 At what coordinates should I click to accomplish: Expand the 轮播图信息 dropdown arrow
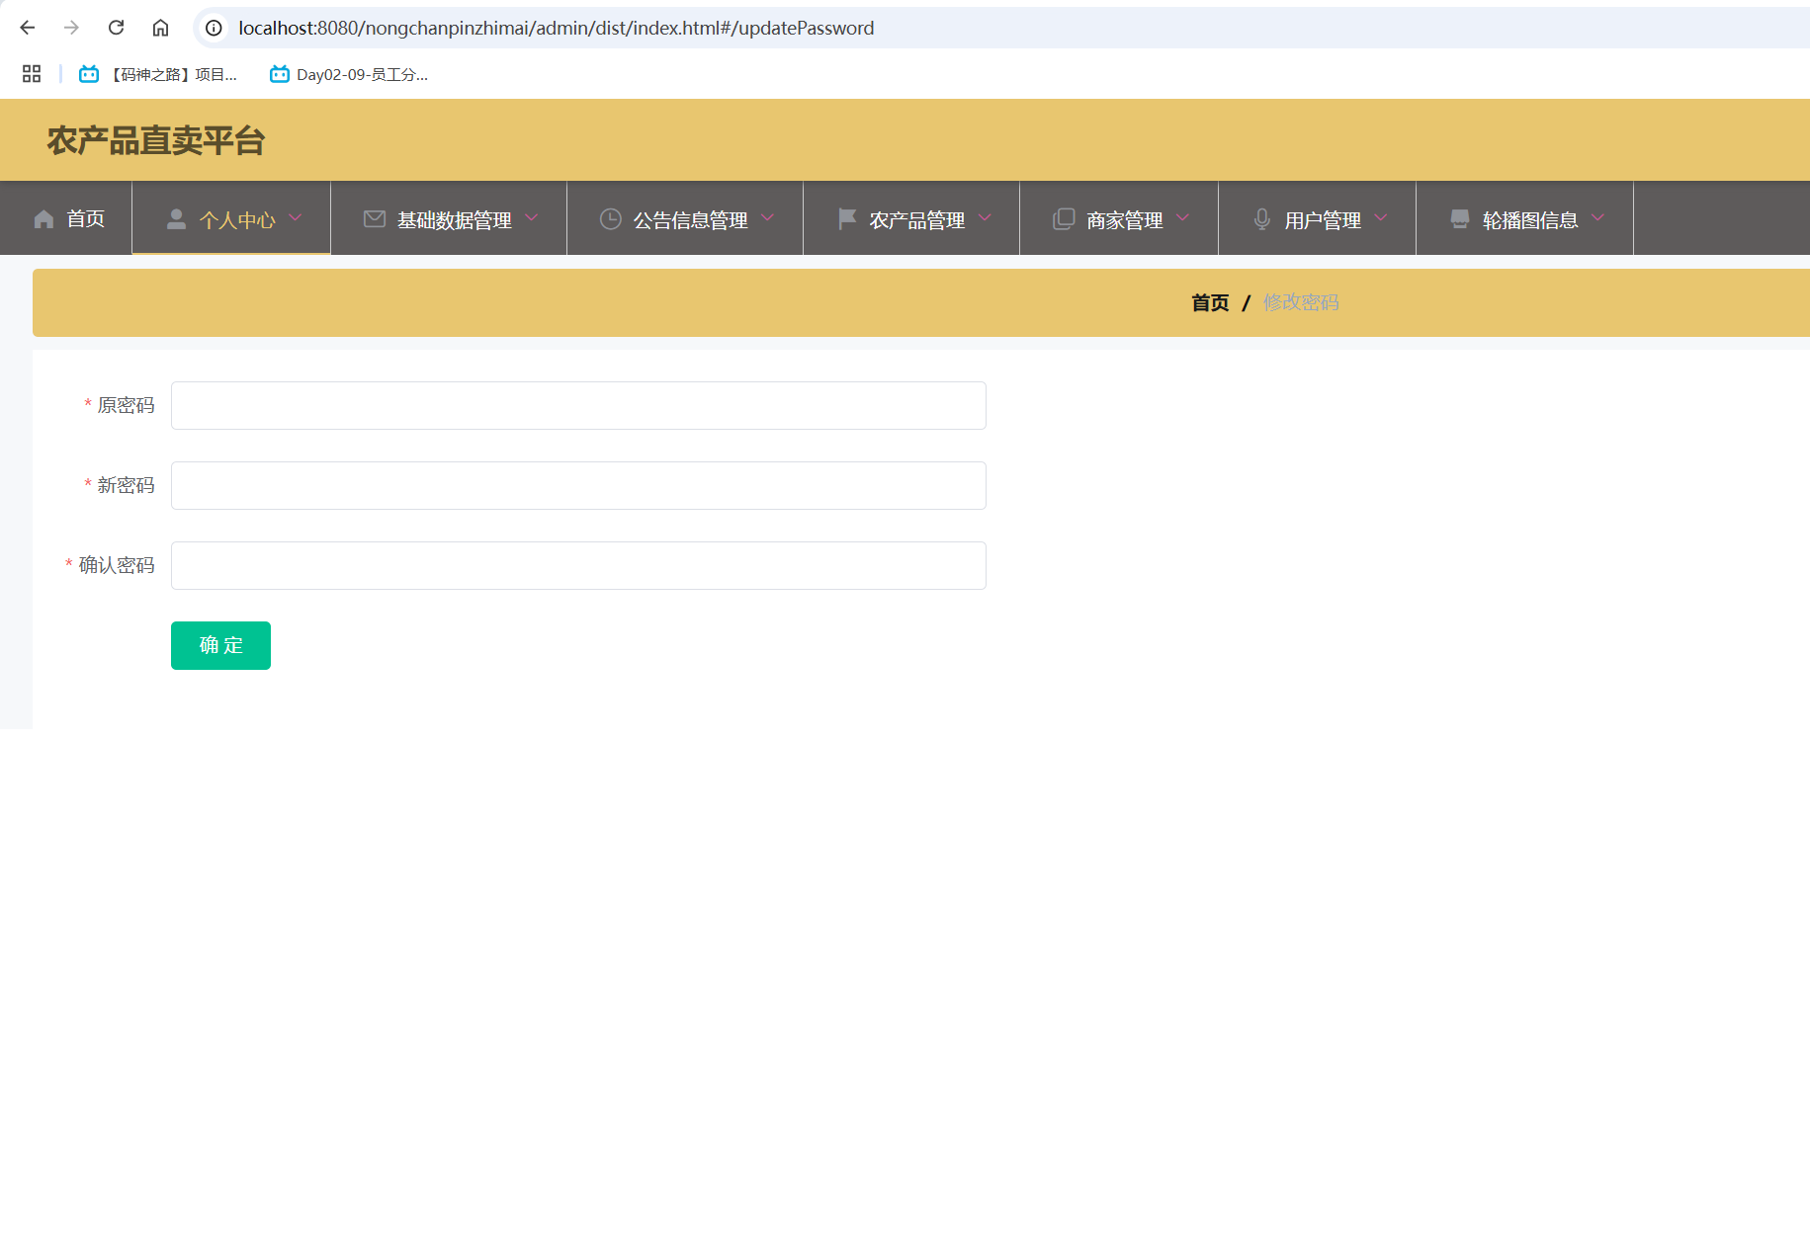click(x=1597, y=218)
